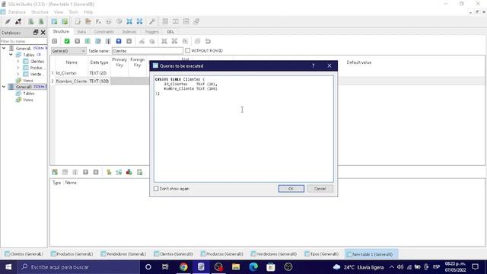Click the tile windows horizontally icon
Screen dimensions: 487x274
(176, 21)
